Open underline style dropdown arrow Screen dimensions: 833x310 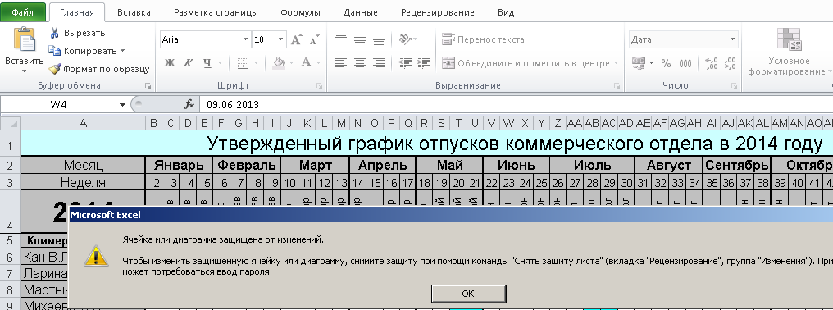[220, 63]
